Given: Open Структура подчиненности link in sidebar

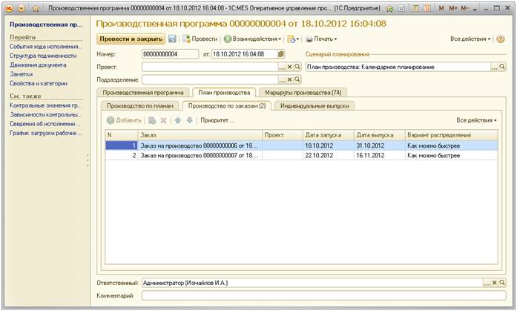Looking at the screenshot, I should pyautogui.click(x=43, y=55).
